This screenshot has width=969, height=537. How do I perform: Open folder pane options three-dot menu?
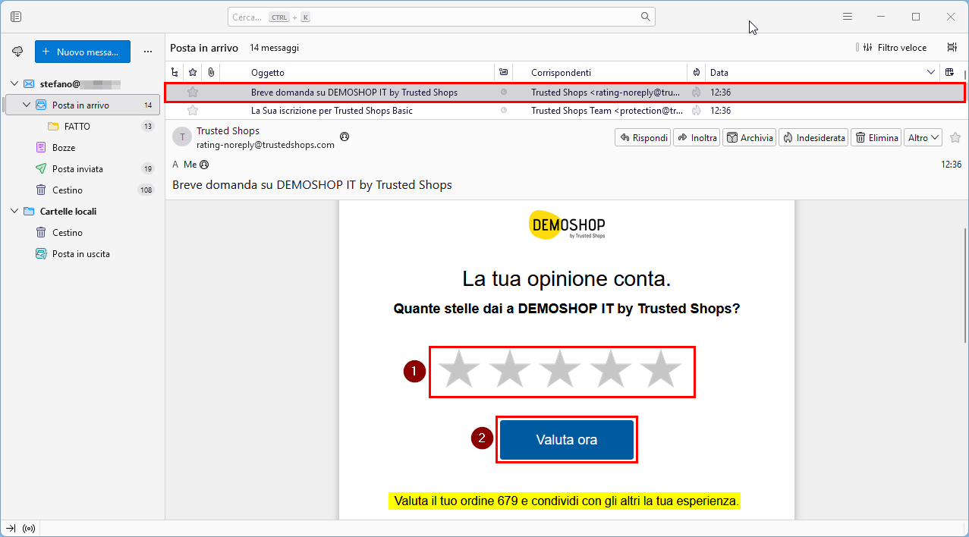tap(148, 52)
